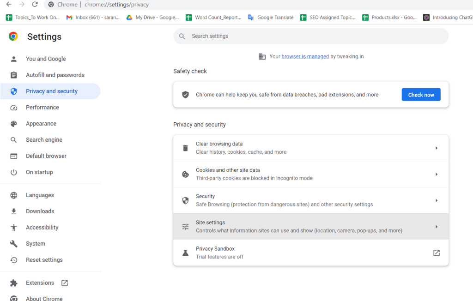Click the sliders icon for Site settings

pyautogui.click(x=186, y=227)
